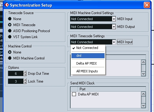Choose ASIO Positioning Protocol timecode source
154x112 pixels.
click(10, 31)
